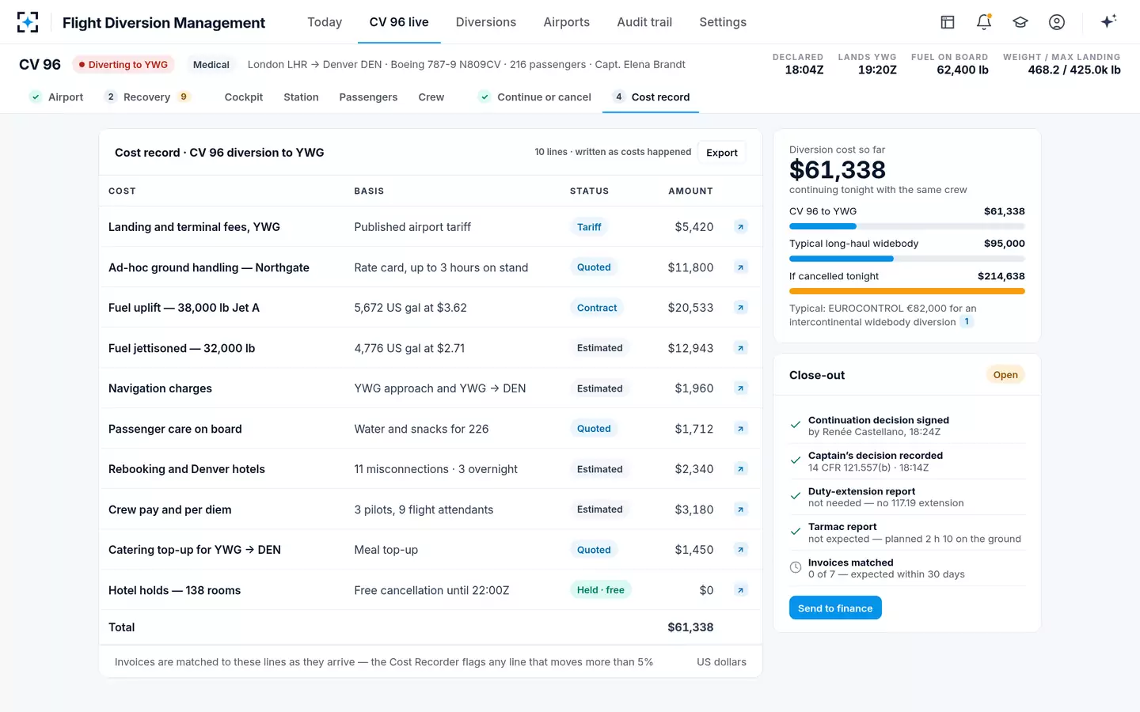Click Send to finance button
Image resolution: width=1140 pixels, height=712 pixels.
[835, 608]
